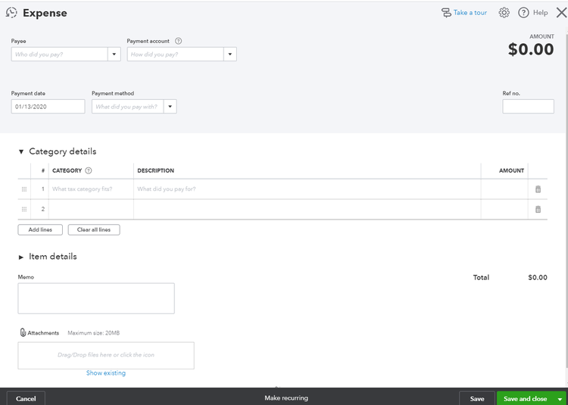Open the Payment account dropdown arrow
The image size is (568, 405).
pyautogui.click(x=230, y=55)
